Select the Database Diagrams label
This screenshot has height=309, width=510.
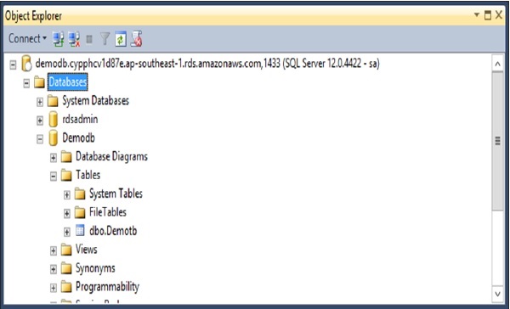pos(111,156)
